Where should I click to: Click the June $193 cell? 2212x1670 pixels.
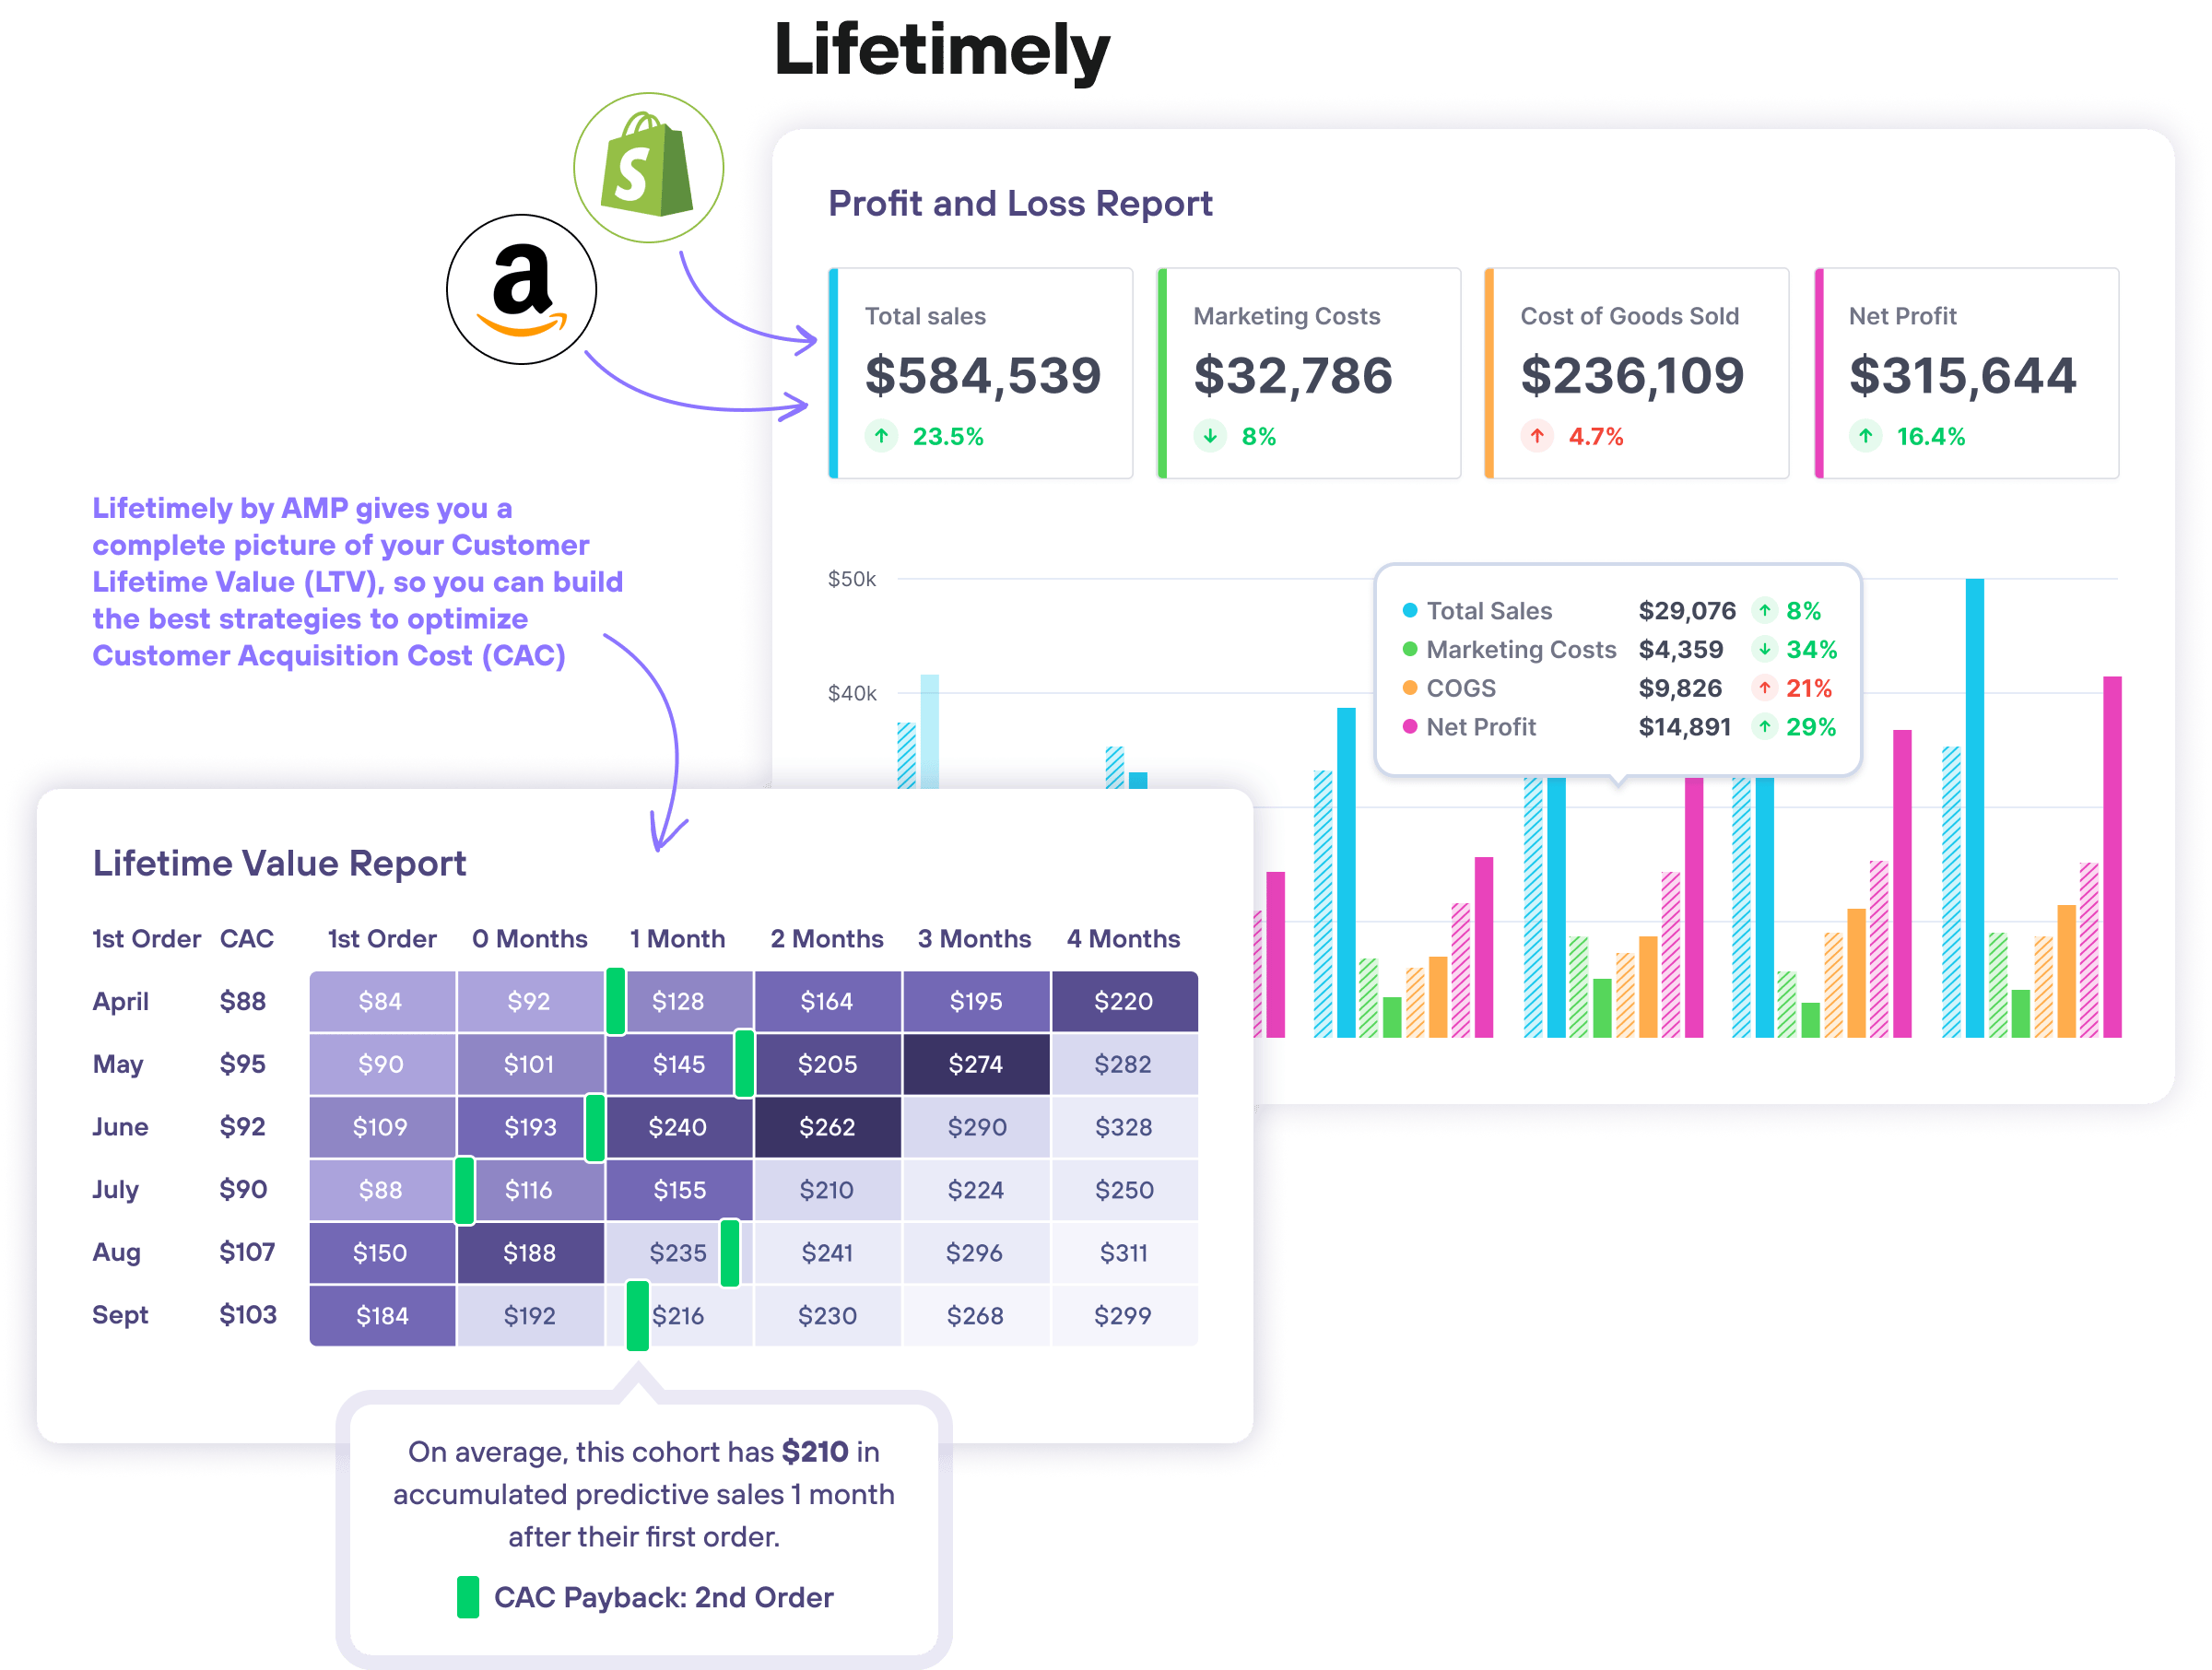pos(531,1127)
